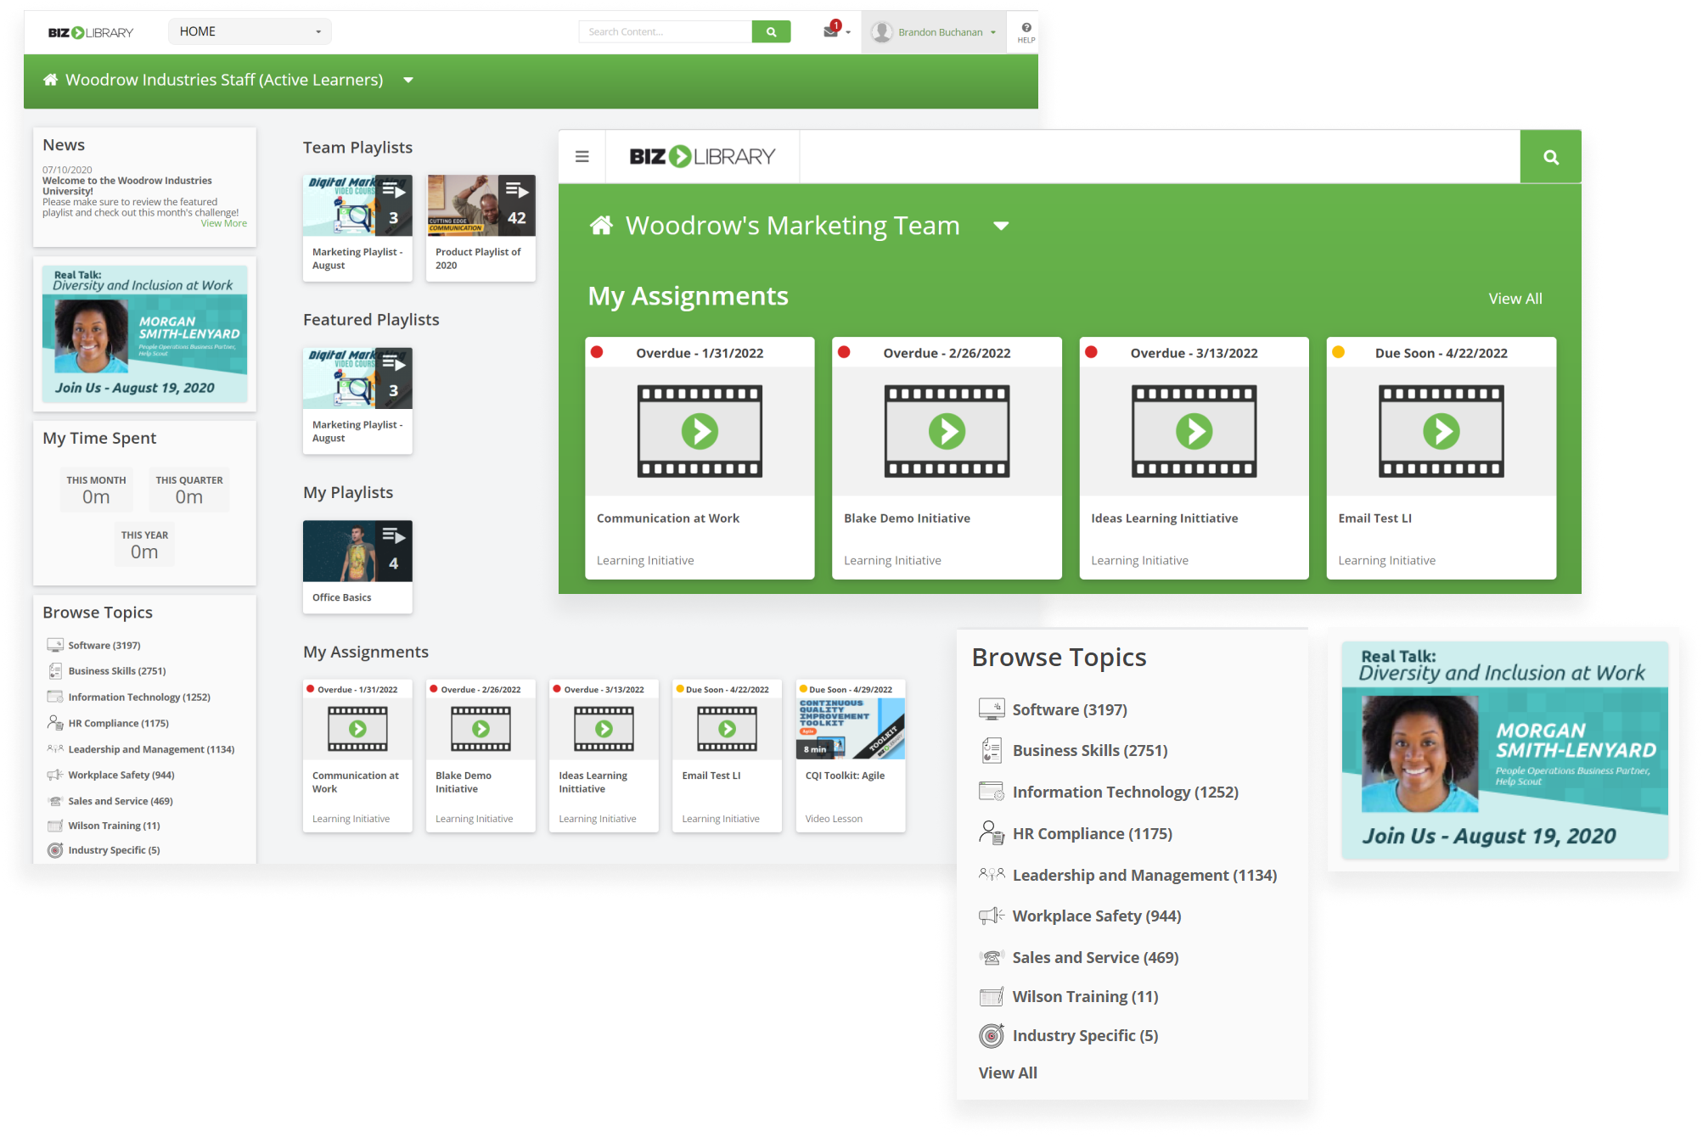Expand the Woodrow Industries Staff group dropdown arrow

pos(408,80)
